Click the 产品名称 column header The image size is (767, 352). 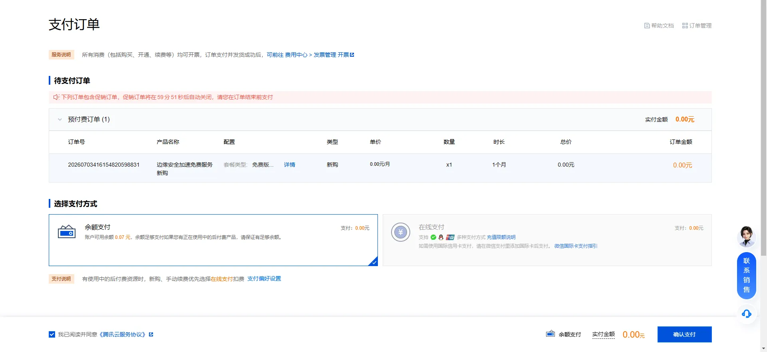point(168,142)
